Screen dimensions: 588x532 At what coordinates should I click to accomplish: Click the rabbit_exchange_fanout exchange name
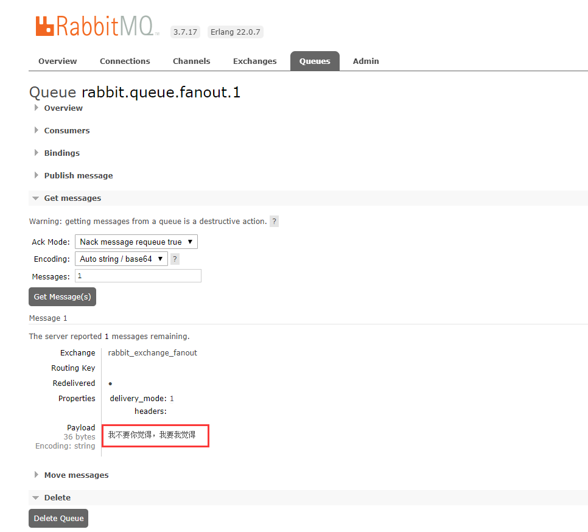(x=152, y=353)
